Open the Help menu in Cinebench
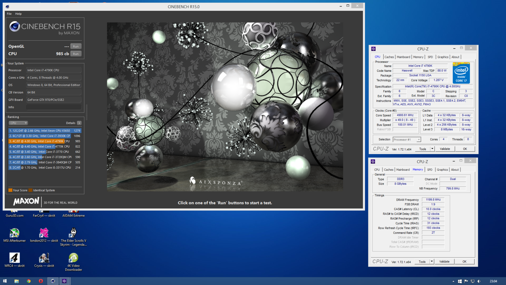Viewport: 506px width, 285px height. click(x=18, y=14)
